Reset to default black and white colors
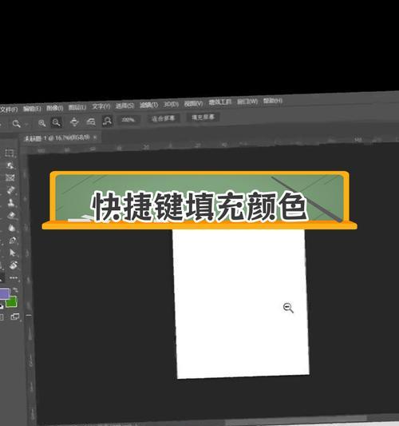Screen dimensions: 399x426 click(2, 306)
